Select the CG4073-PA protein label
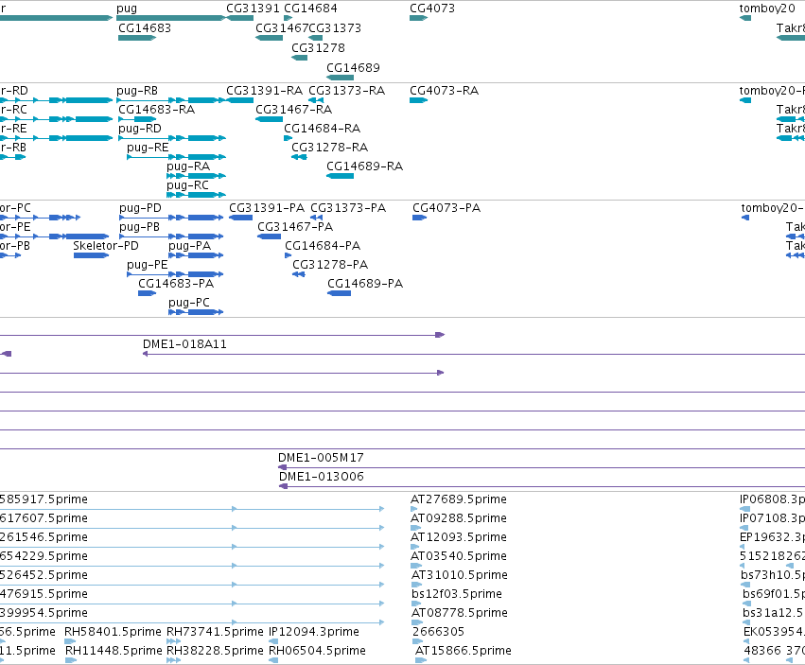Screen dimensions: 805x665 pyautogui.click(x=446, y=208)
